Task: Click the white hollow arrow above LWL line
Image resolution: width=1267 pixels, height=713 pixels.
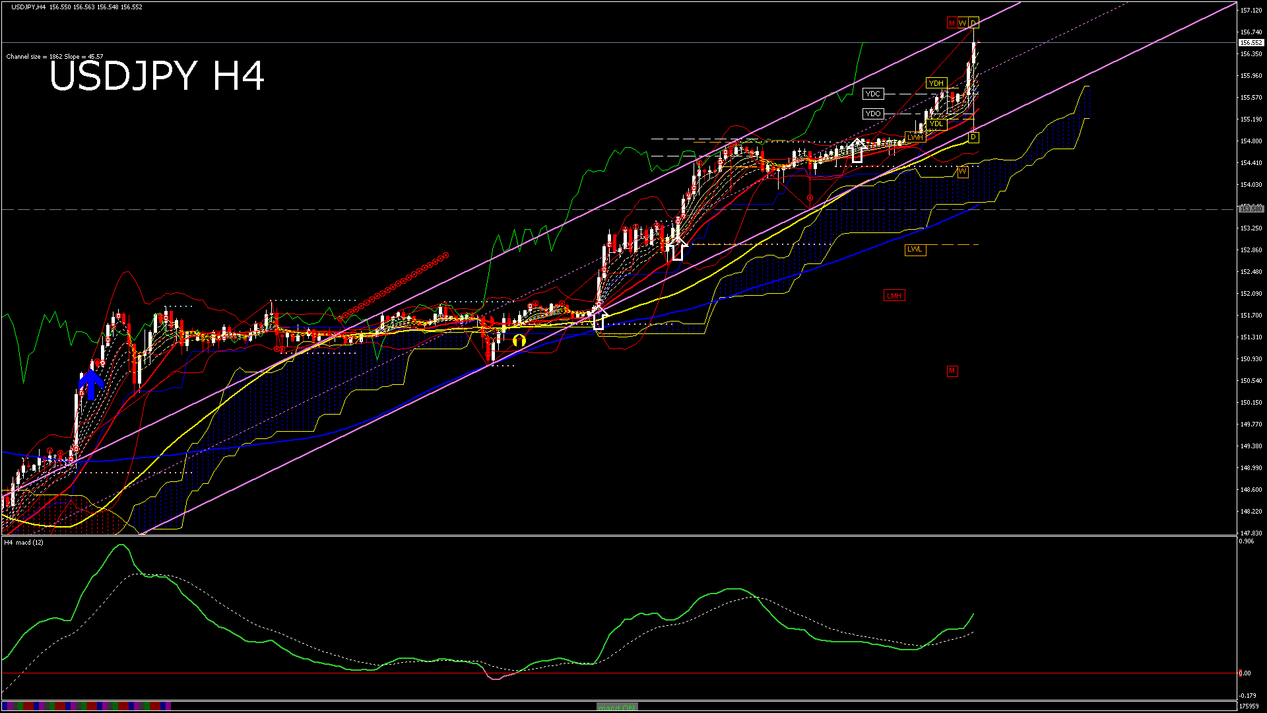Action: coord(677,249)
